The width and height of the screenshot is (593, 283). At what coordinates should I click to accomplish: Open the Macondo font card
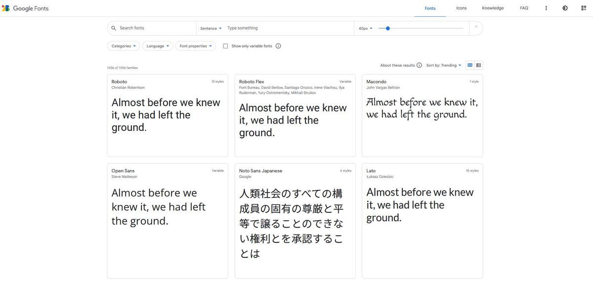pyautogui.click(x=422, y=116)
